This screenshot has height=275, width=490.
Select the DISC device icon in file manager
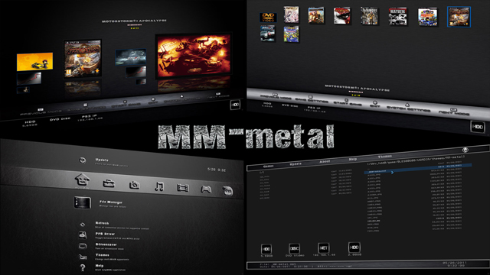(x=294, y=248)
